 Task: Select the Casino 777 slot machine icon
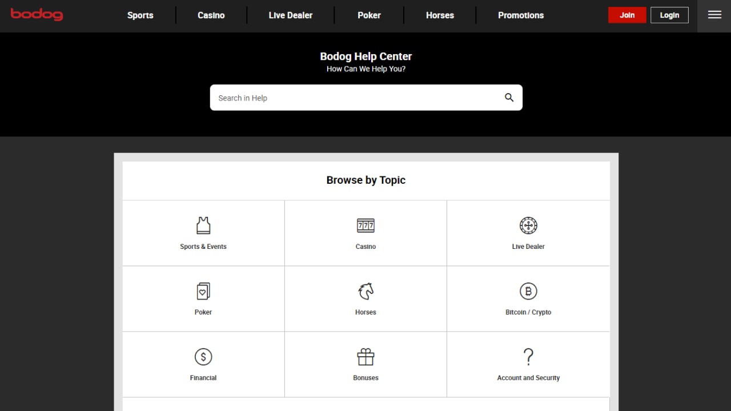[365, 225]
